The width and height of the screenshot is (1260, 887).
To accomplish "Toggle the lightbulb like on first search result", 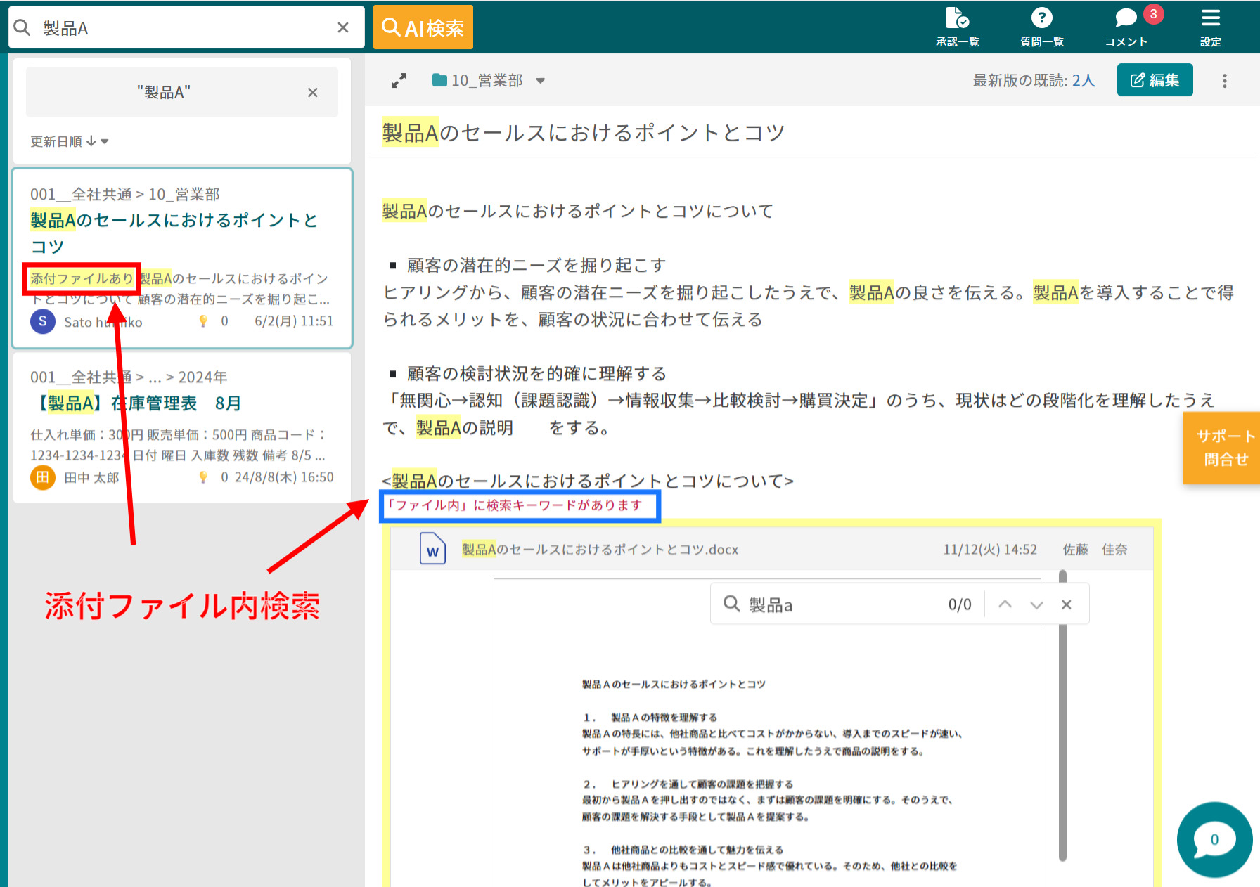I will [203, 321].
